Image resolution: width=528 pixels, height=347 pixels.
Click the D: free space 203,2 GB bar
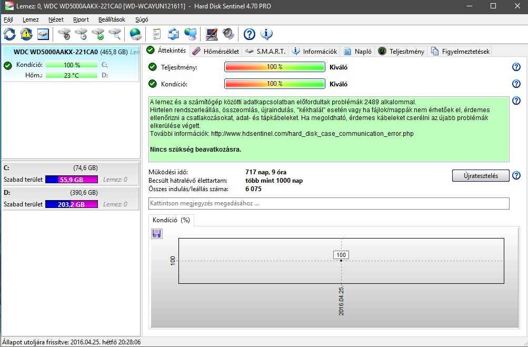coord(72,204)
